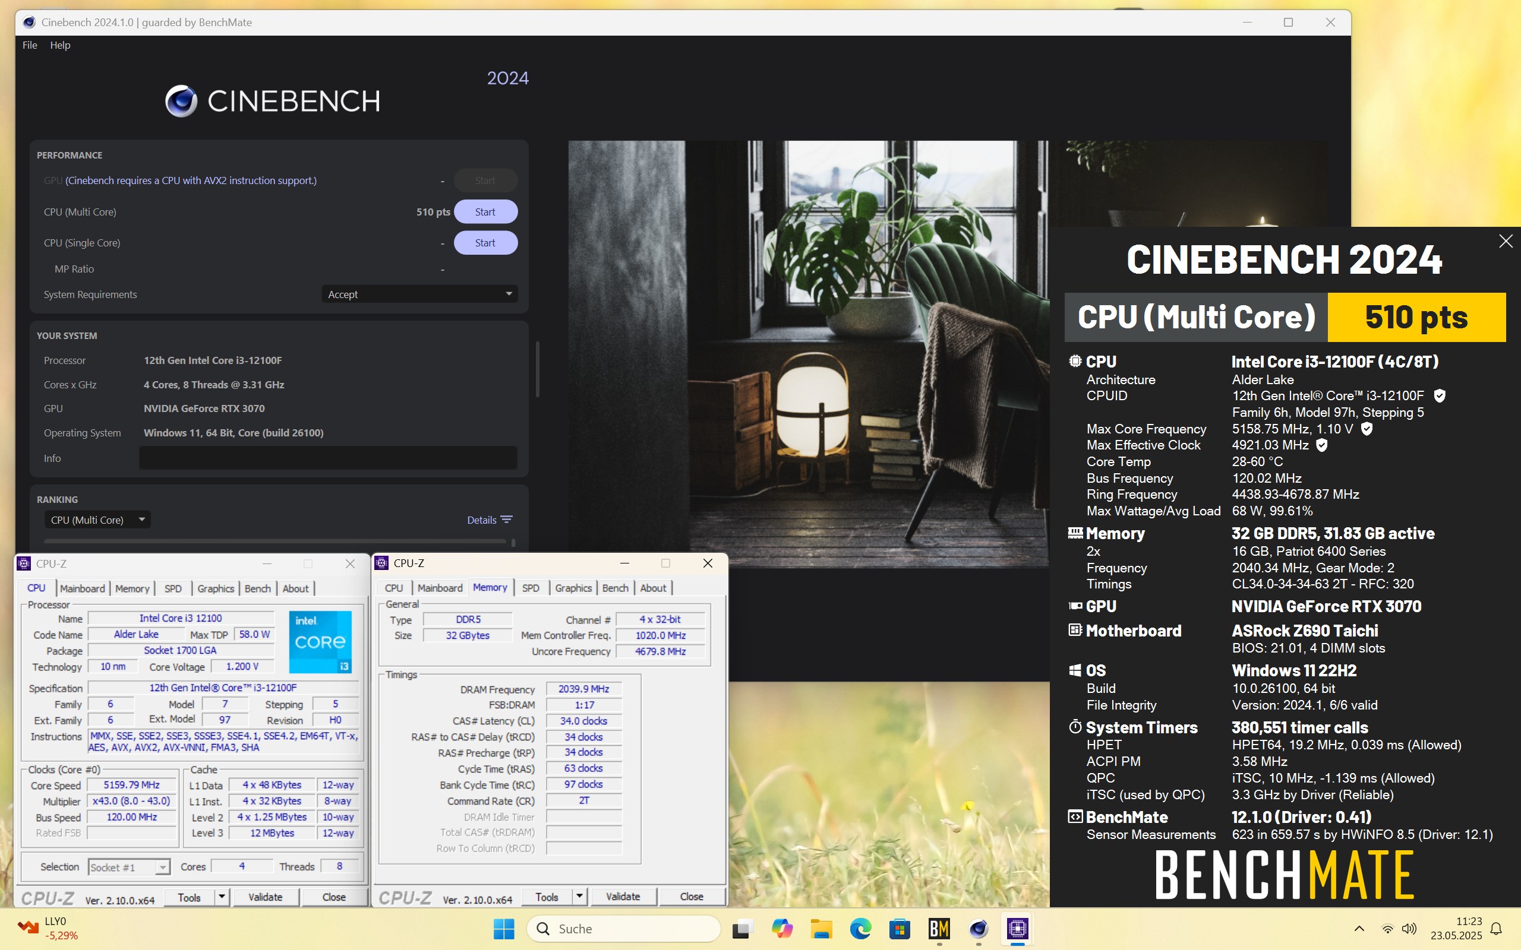Click Intel Core i3 logo in CPU-Z
The image size is (1521, 950).
pyautogui.click(x=321, y=641)
